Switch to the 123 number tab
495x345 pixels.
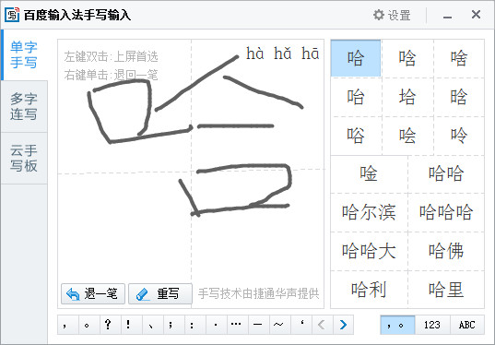click(x=432, y=325)
